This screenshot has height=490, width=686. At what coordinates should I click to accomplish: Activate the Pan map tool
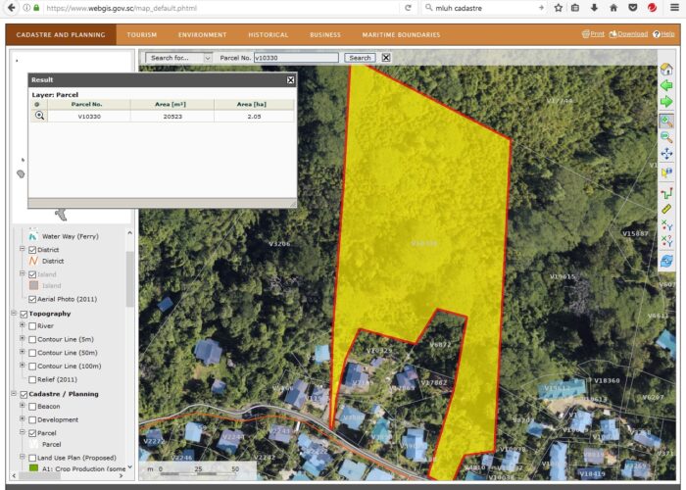[x=666, y=155]
